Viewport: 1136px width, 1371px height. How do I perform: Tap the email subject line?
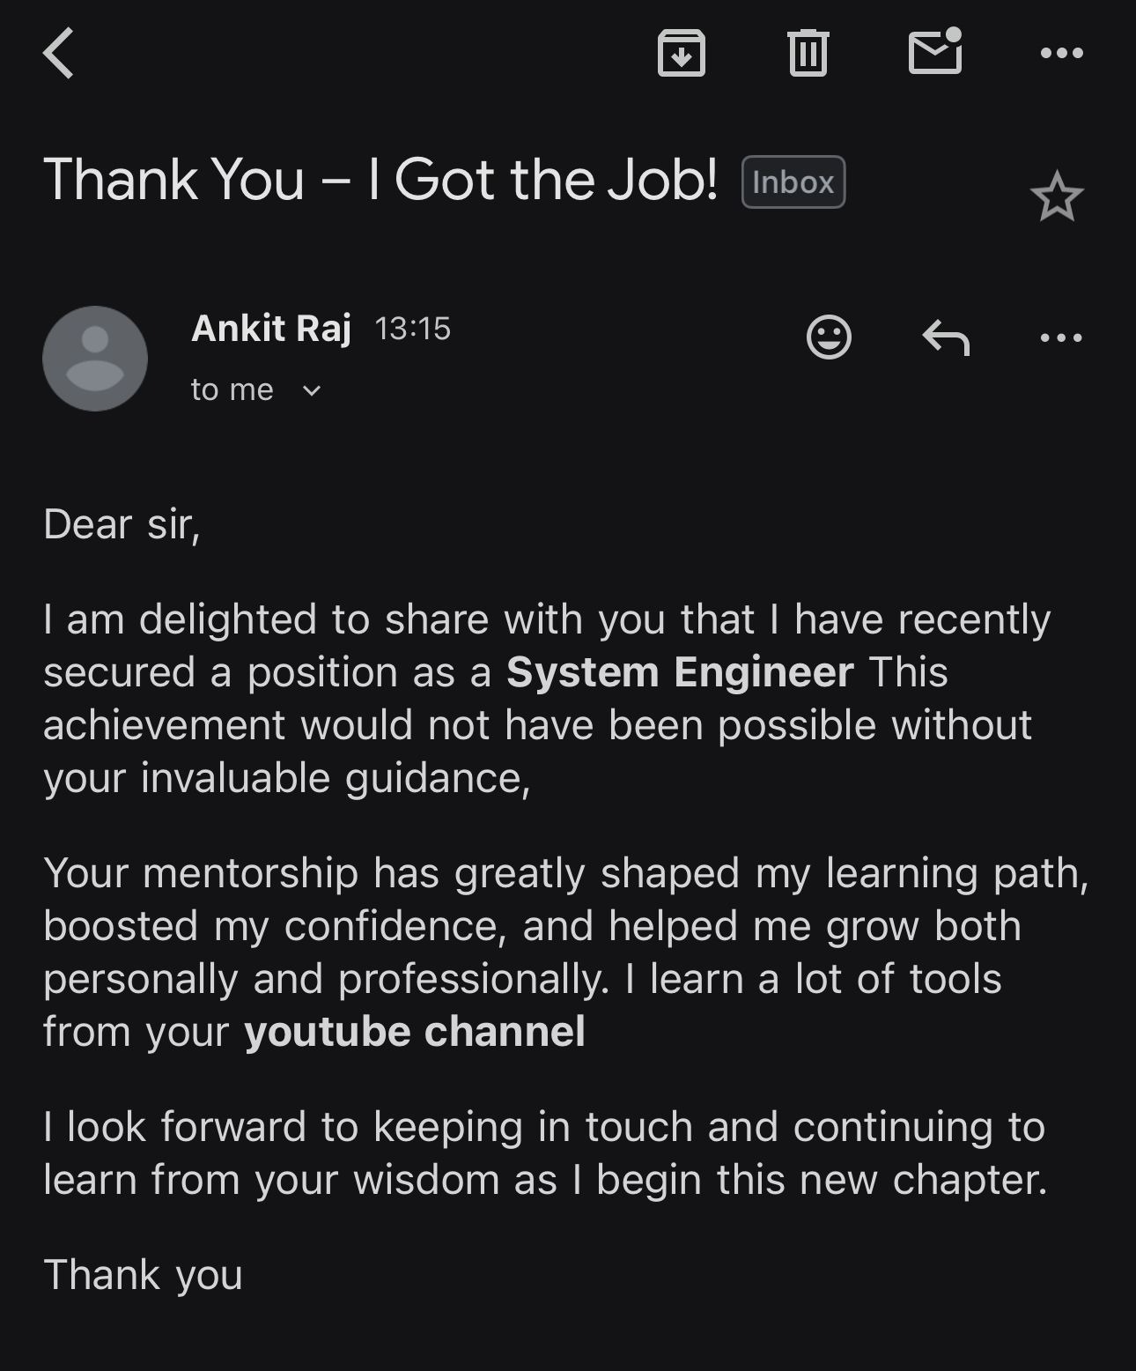click(x=380, y=180)
